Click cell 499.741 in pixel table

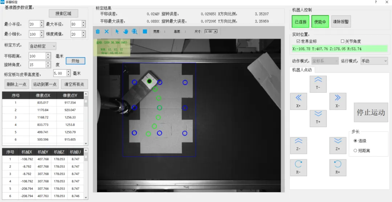click(43, 132)
